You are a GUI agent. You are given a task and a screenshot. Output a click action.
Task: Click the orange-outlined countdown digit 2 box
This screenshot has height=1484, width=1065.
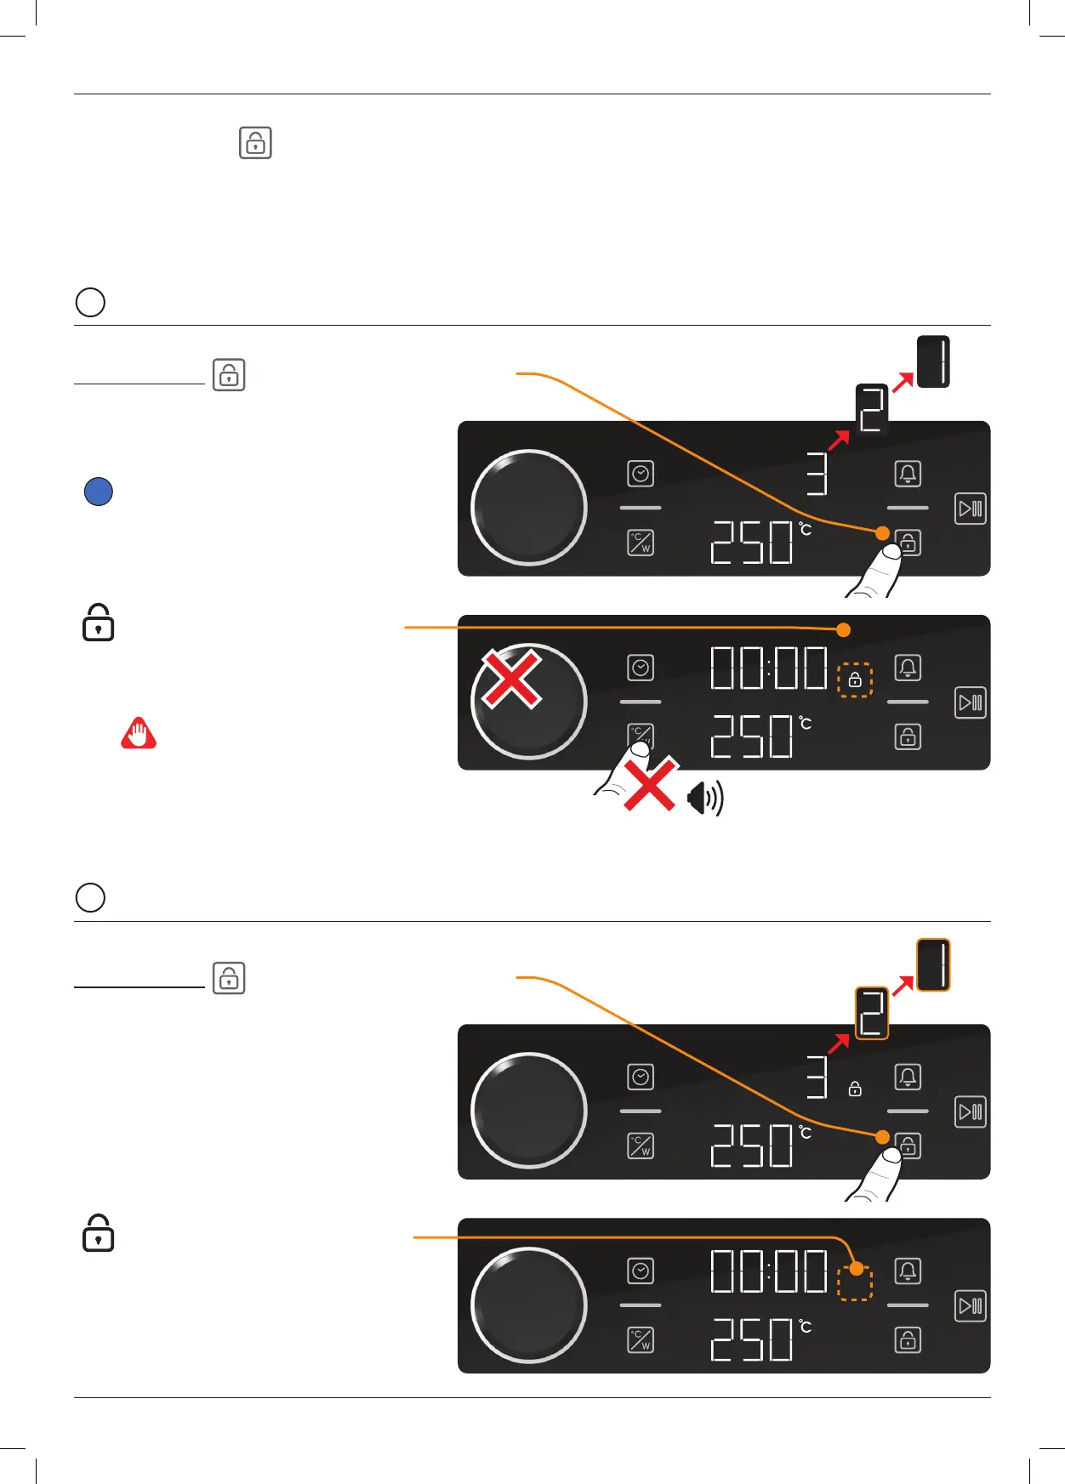pos(872,1013)
